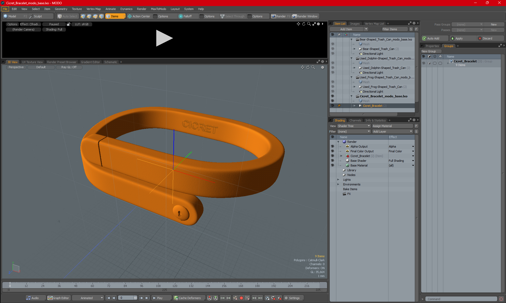The image size is (506, 303).
Task: Start render preview with big play arrow
Action: (164, 38)
